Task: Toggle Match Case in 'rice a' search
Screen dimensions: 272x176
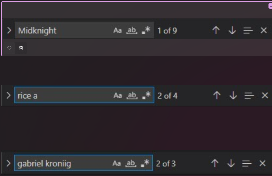Action: pyautogui.click(x=118, y=95)
